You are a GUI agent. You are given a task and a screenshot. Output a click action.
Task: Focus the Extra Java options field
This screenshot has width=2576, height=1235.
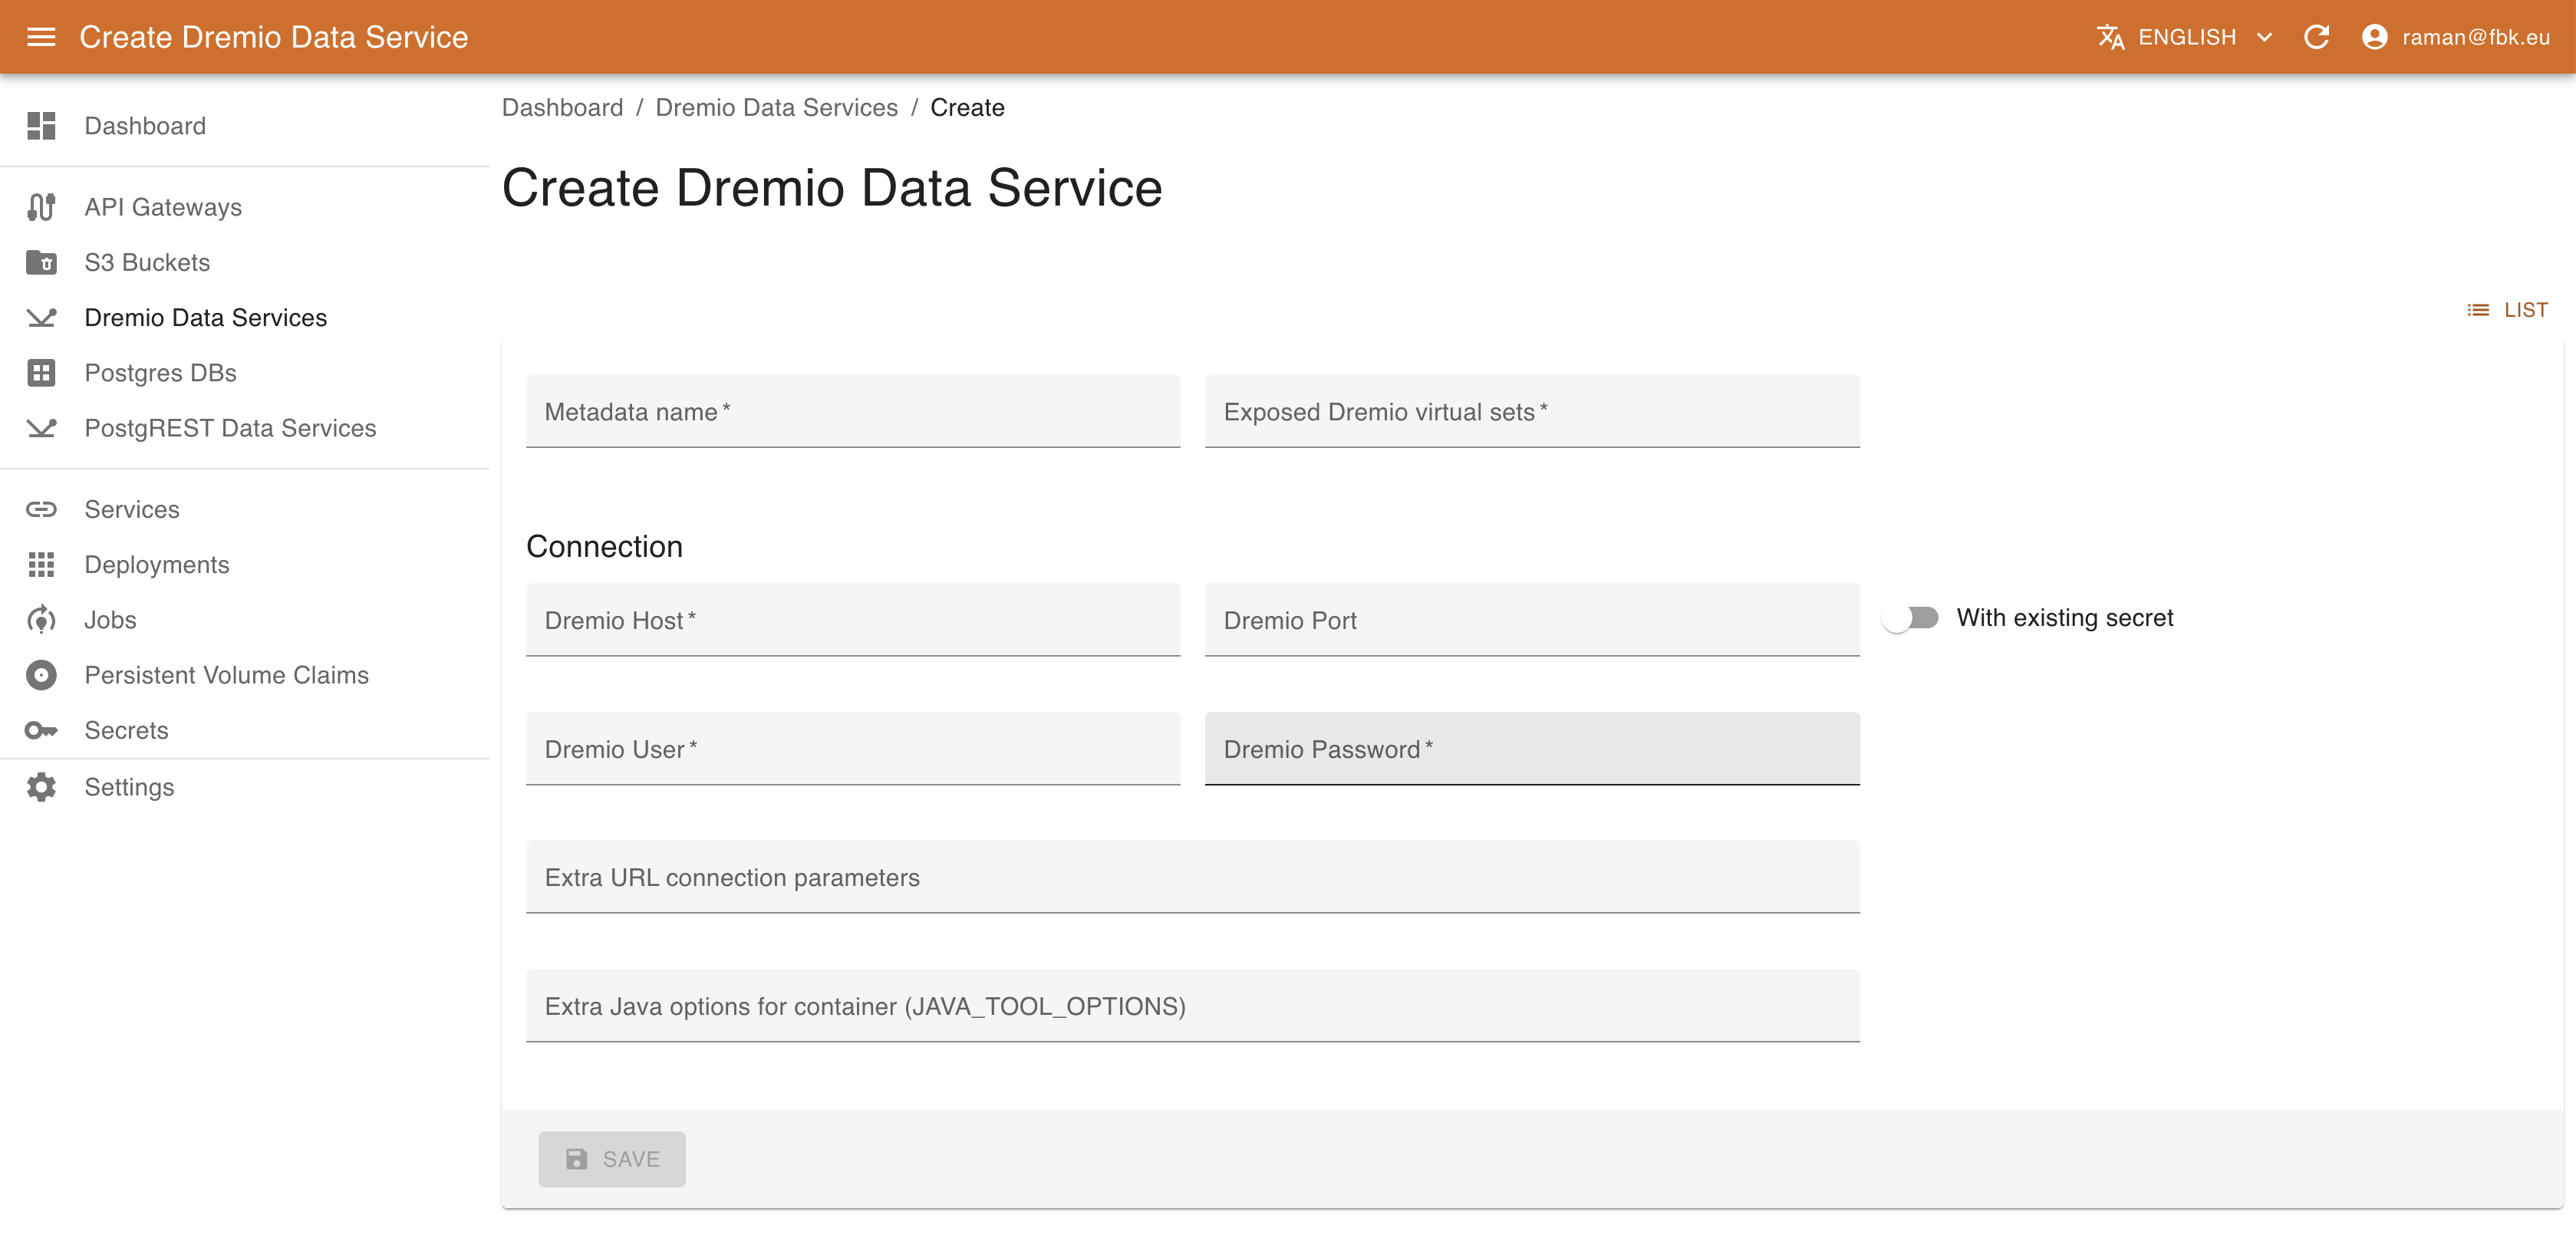point(1193,1006)
